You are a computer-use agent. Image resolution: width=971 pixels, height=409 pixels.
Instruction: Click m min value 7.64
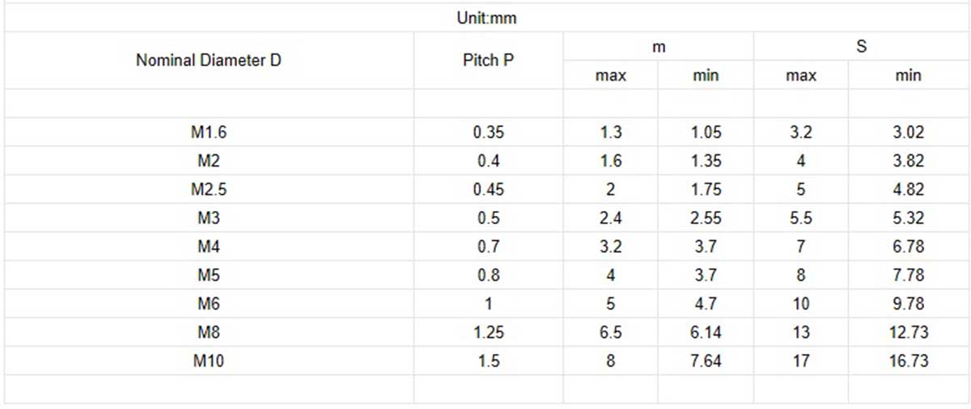coord(706,361)
